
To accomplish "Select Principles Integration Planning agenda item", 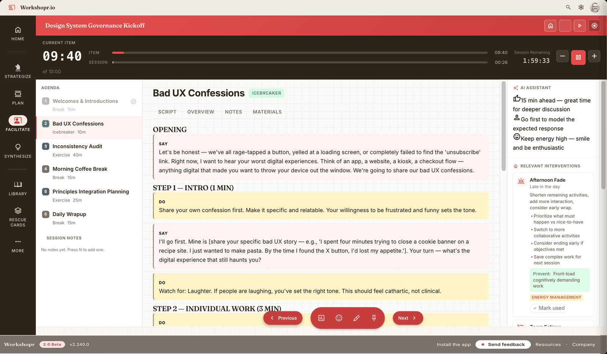I will [x=89, y=196].
